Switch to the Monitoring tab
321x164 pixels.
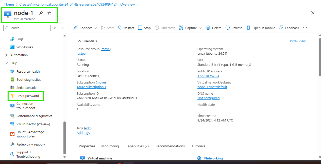coord(110,146)
